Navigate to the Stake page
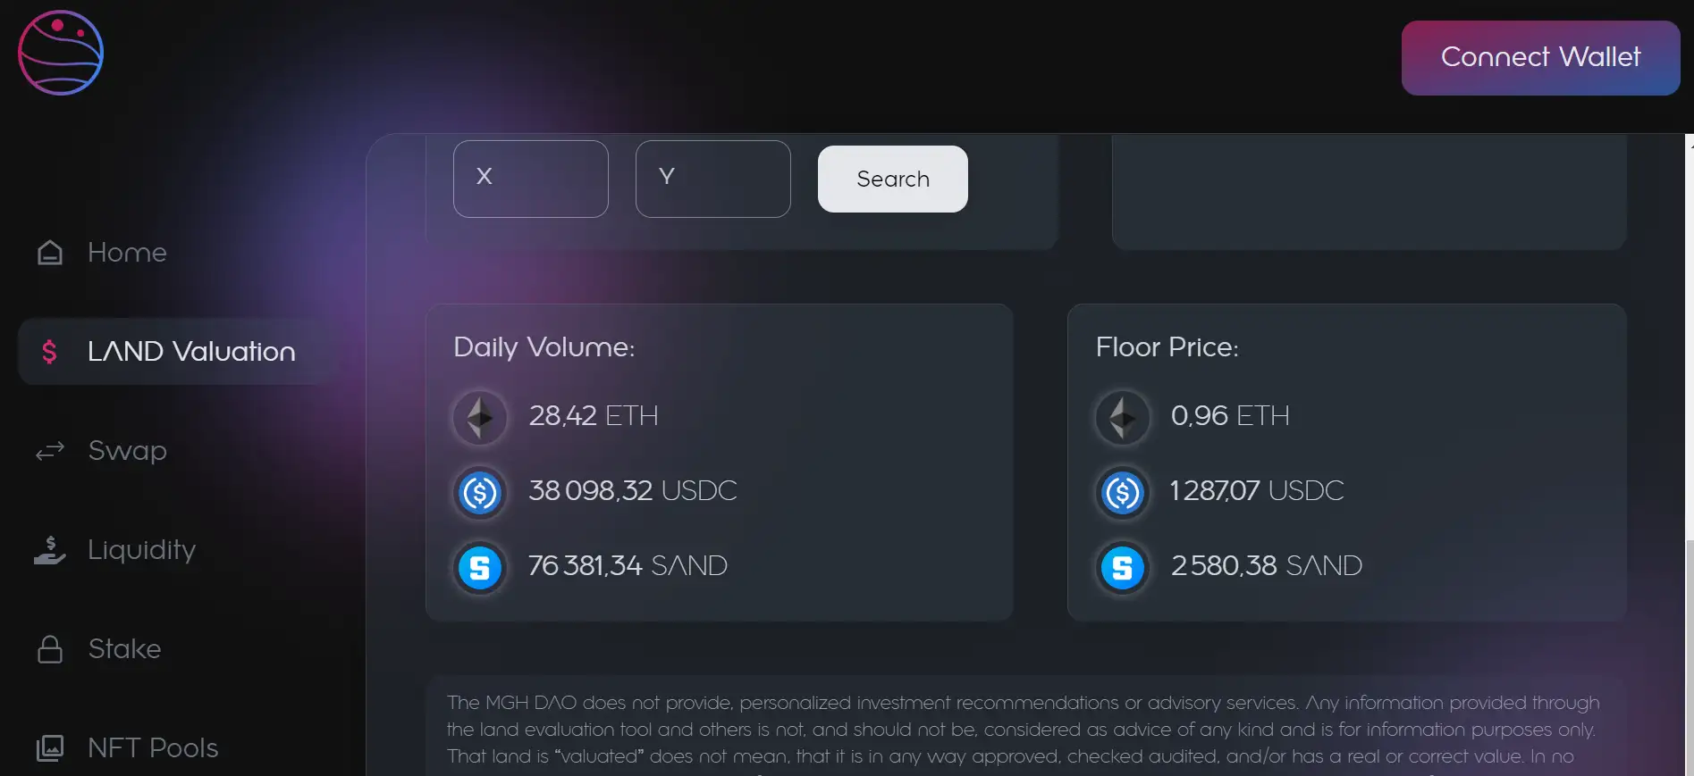Viewport: 1694px width, 776px height. coord(124,649)
